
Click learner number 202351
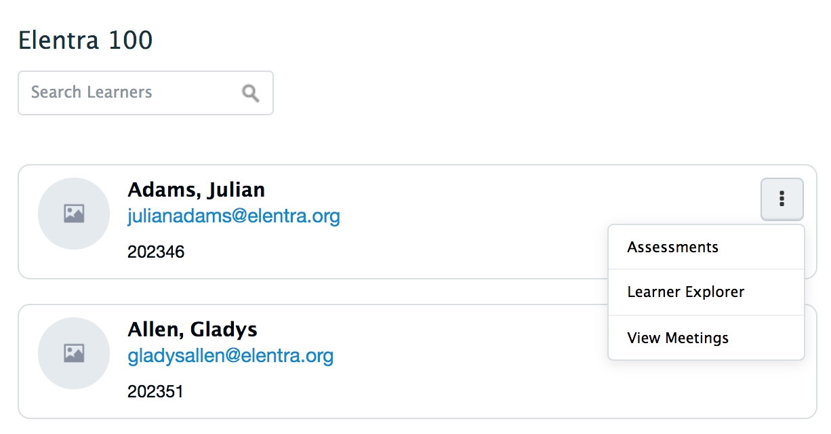click(x=156, y=392)
